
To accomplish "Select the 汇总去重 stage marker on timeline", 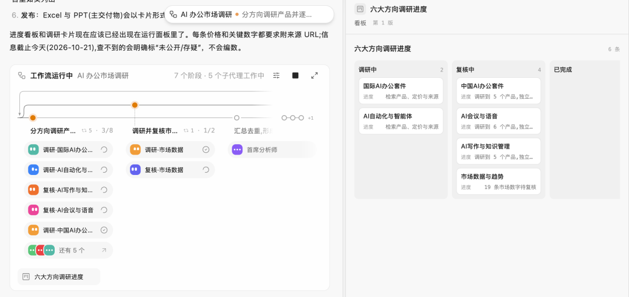I will pyautogui.click(x=236, y=117).
